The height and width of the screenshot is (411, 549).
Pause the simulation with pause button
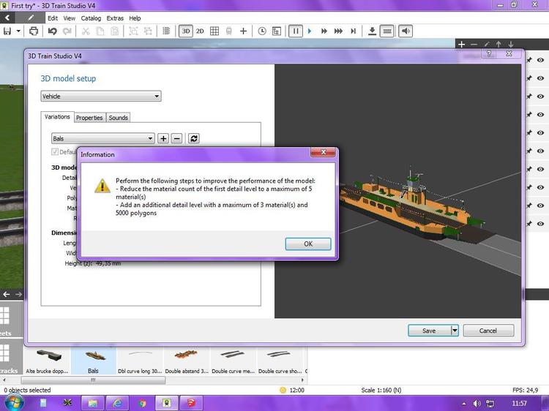[296, 31]
